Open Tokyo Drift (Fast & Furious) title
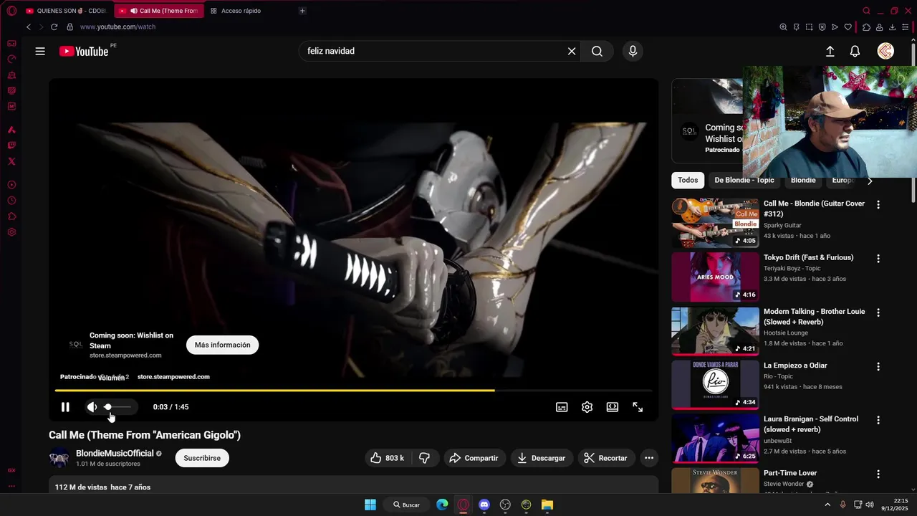 click(x=808, y=257)
